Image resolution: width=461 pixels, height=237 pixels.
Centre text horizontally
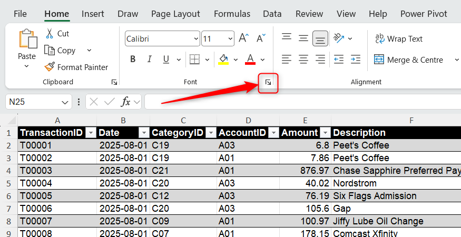303,60
